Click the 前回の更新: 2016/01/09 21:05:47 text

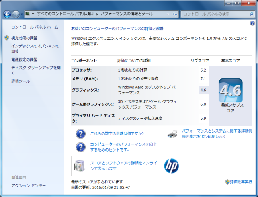point(100,187)
